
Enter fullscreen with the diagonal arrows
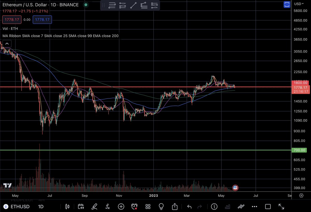[x=281, y=207]
